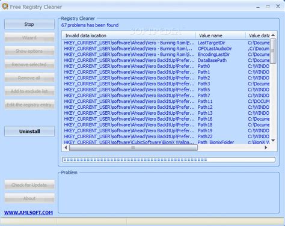Select the row with OFDLastAudioDir value
The width and height of the screenshot is (285, 226).
167,49
